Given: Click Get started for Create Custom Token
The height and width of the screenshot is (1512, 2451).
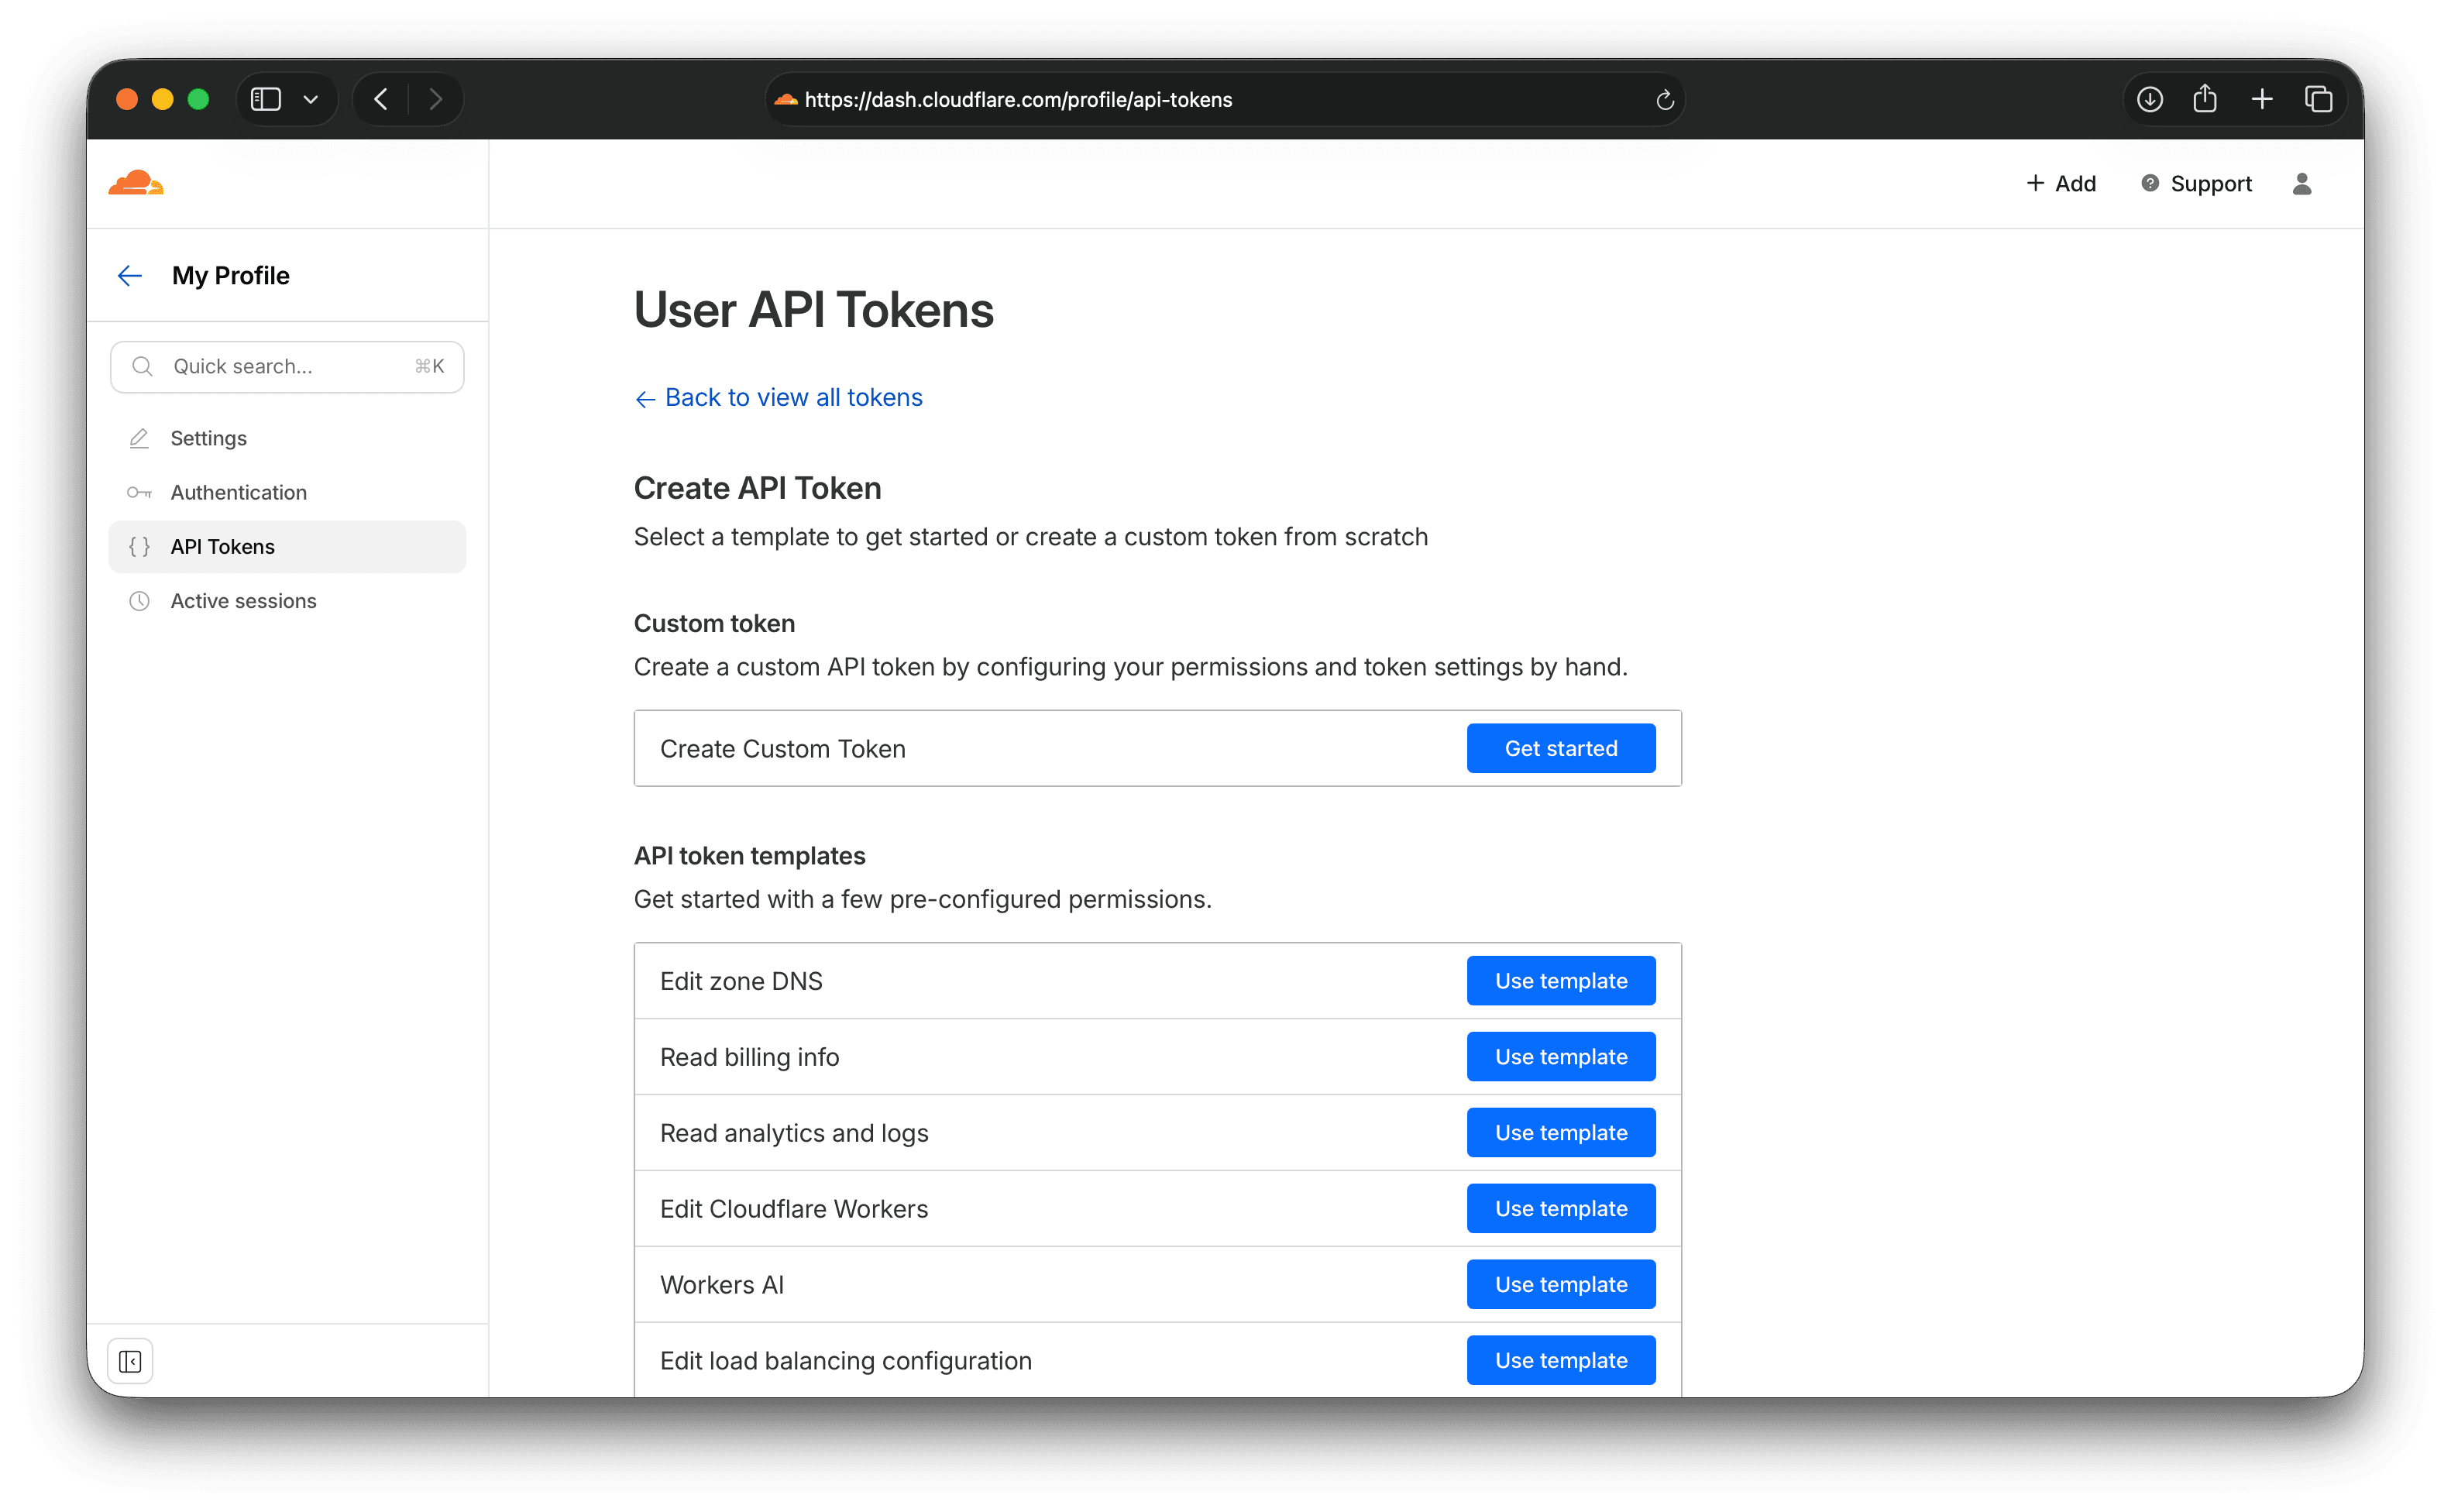Looking at the screenshot, I should (1560, 747).
